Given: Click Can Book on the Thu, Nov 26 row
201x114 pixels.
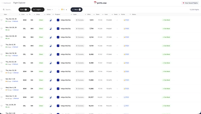Looking at the screenshot, I should point(166,20).
